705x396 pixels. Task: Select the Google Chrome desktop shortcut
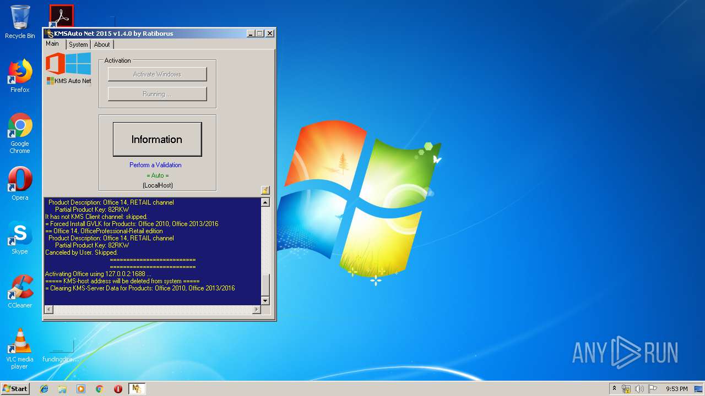pos(20,133)
